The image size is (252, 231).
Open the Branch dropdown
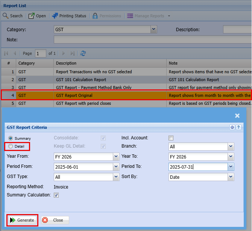coord(231,146)
